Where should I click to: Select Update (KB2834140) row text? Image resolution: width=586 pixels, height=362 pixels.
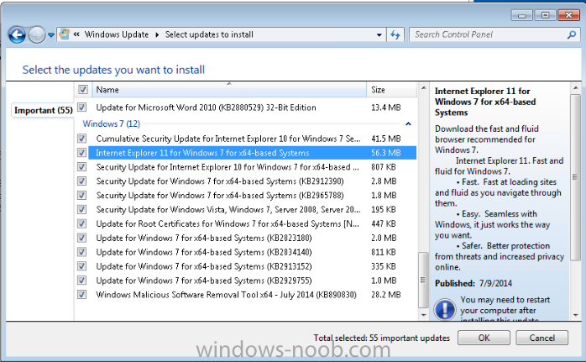coord(204,253)
